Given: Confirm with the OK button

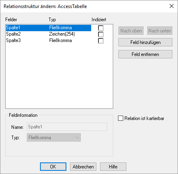Looking at the screenshot, I should tap(53, 166).
